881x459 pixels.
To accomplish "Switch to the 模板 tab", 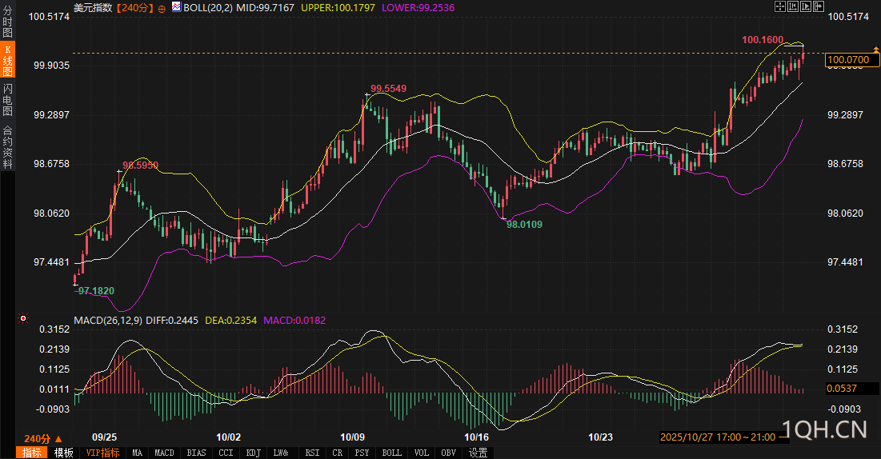I will point(64,453).
